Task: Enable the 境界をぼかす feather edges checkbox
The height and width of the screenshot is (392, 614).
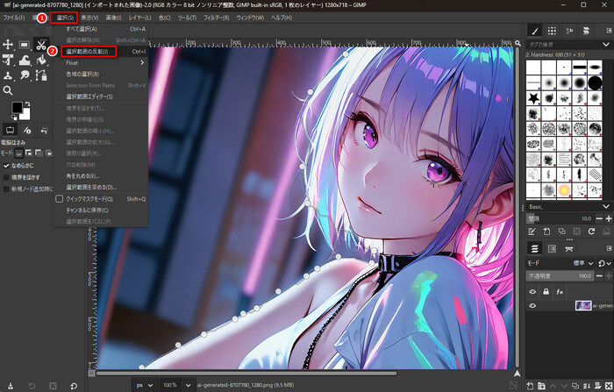Action: click(x=6, y=177)
